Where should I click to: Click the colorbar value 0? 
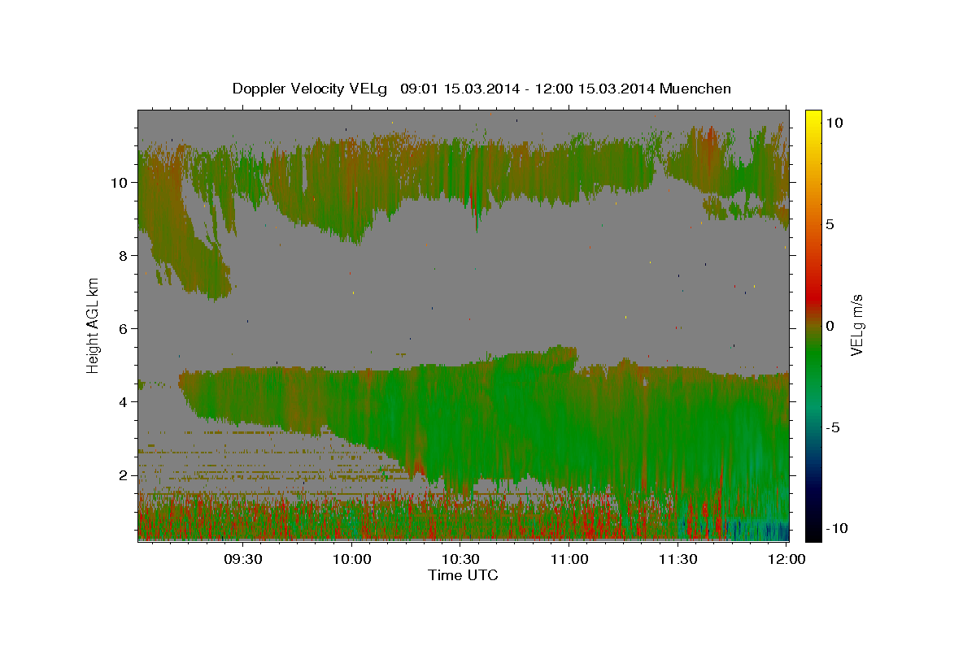pos(830,326)
